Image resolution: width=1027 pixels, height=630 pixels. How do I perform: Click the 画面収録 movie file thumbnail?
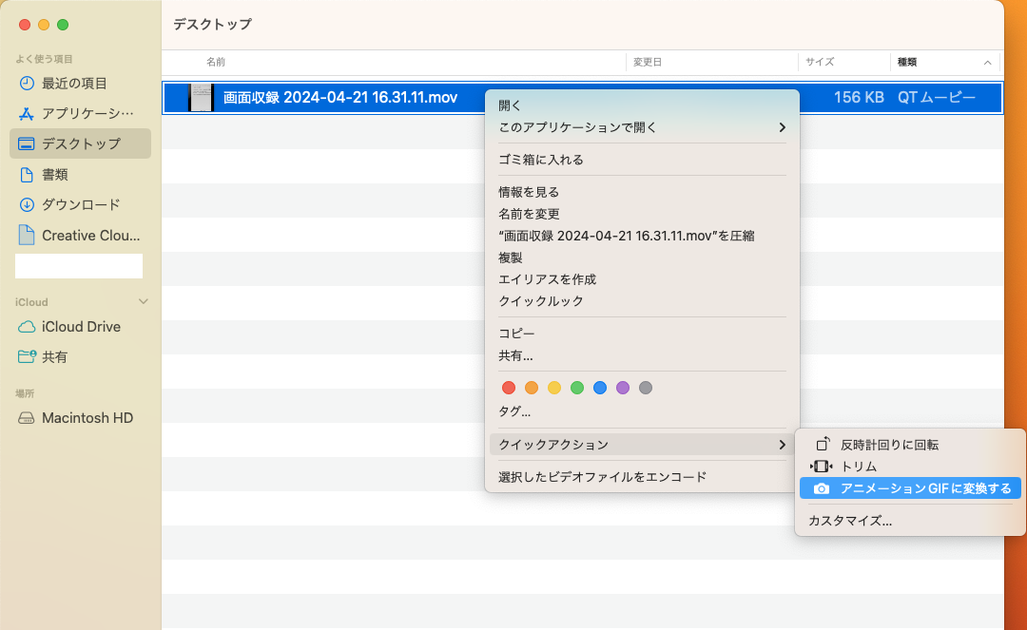click(201, 97)
